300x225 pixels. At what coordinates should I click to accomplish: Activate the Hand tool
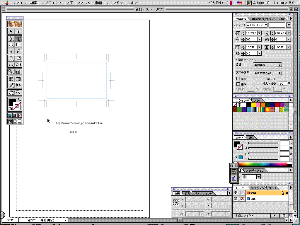11,93
